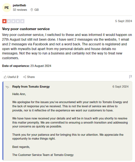Click the red filled first star
This screenshot has height=162, width=135.
click(5, 21)
